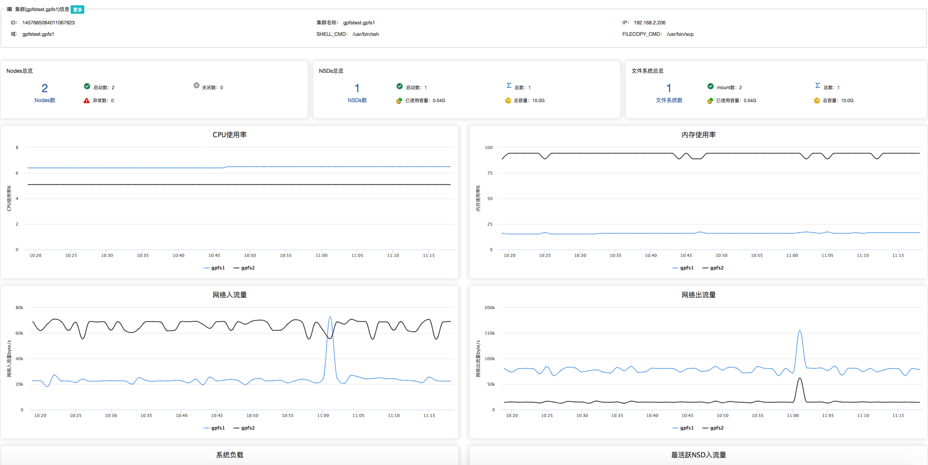Click the sigma icon next to NSDs 总数

[x=509, y=86]
